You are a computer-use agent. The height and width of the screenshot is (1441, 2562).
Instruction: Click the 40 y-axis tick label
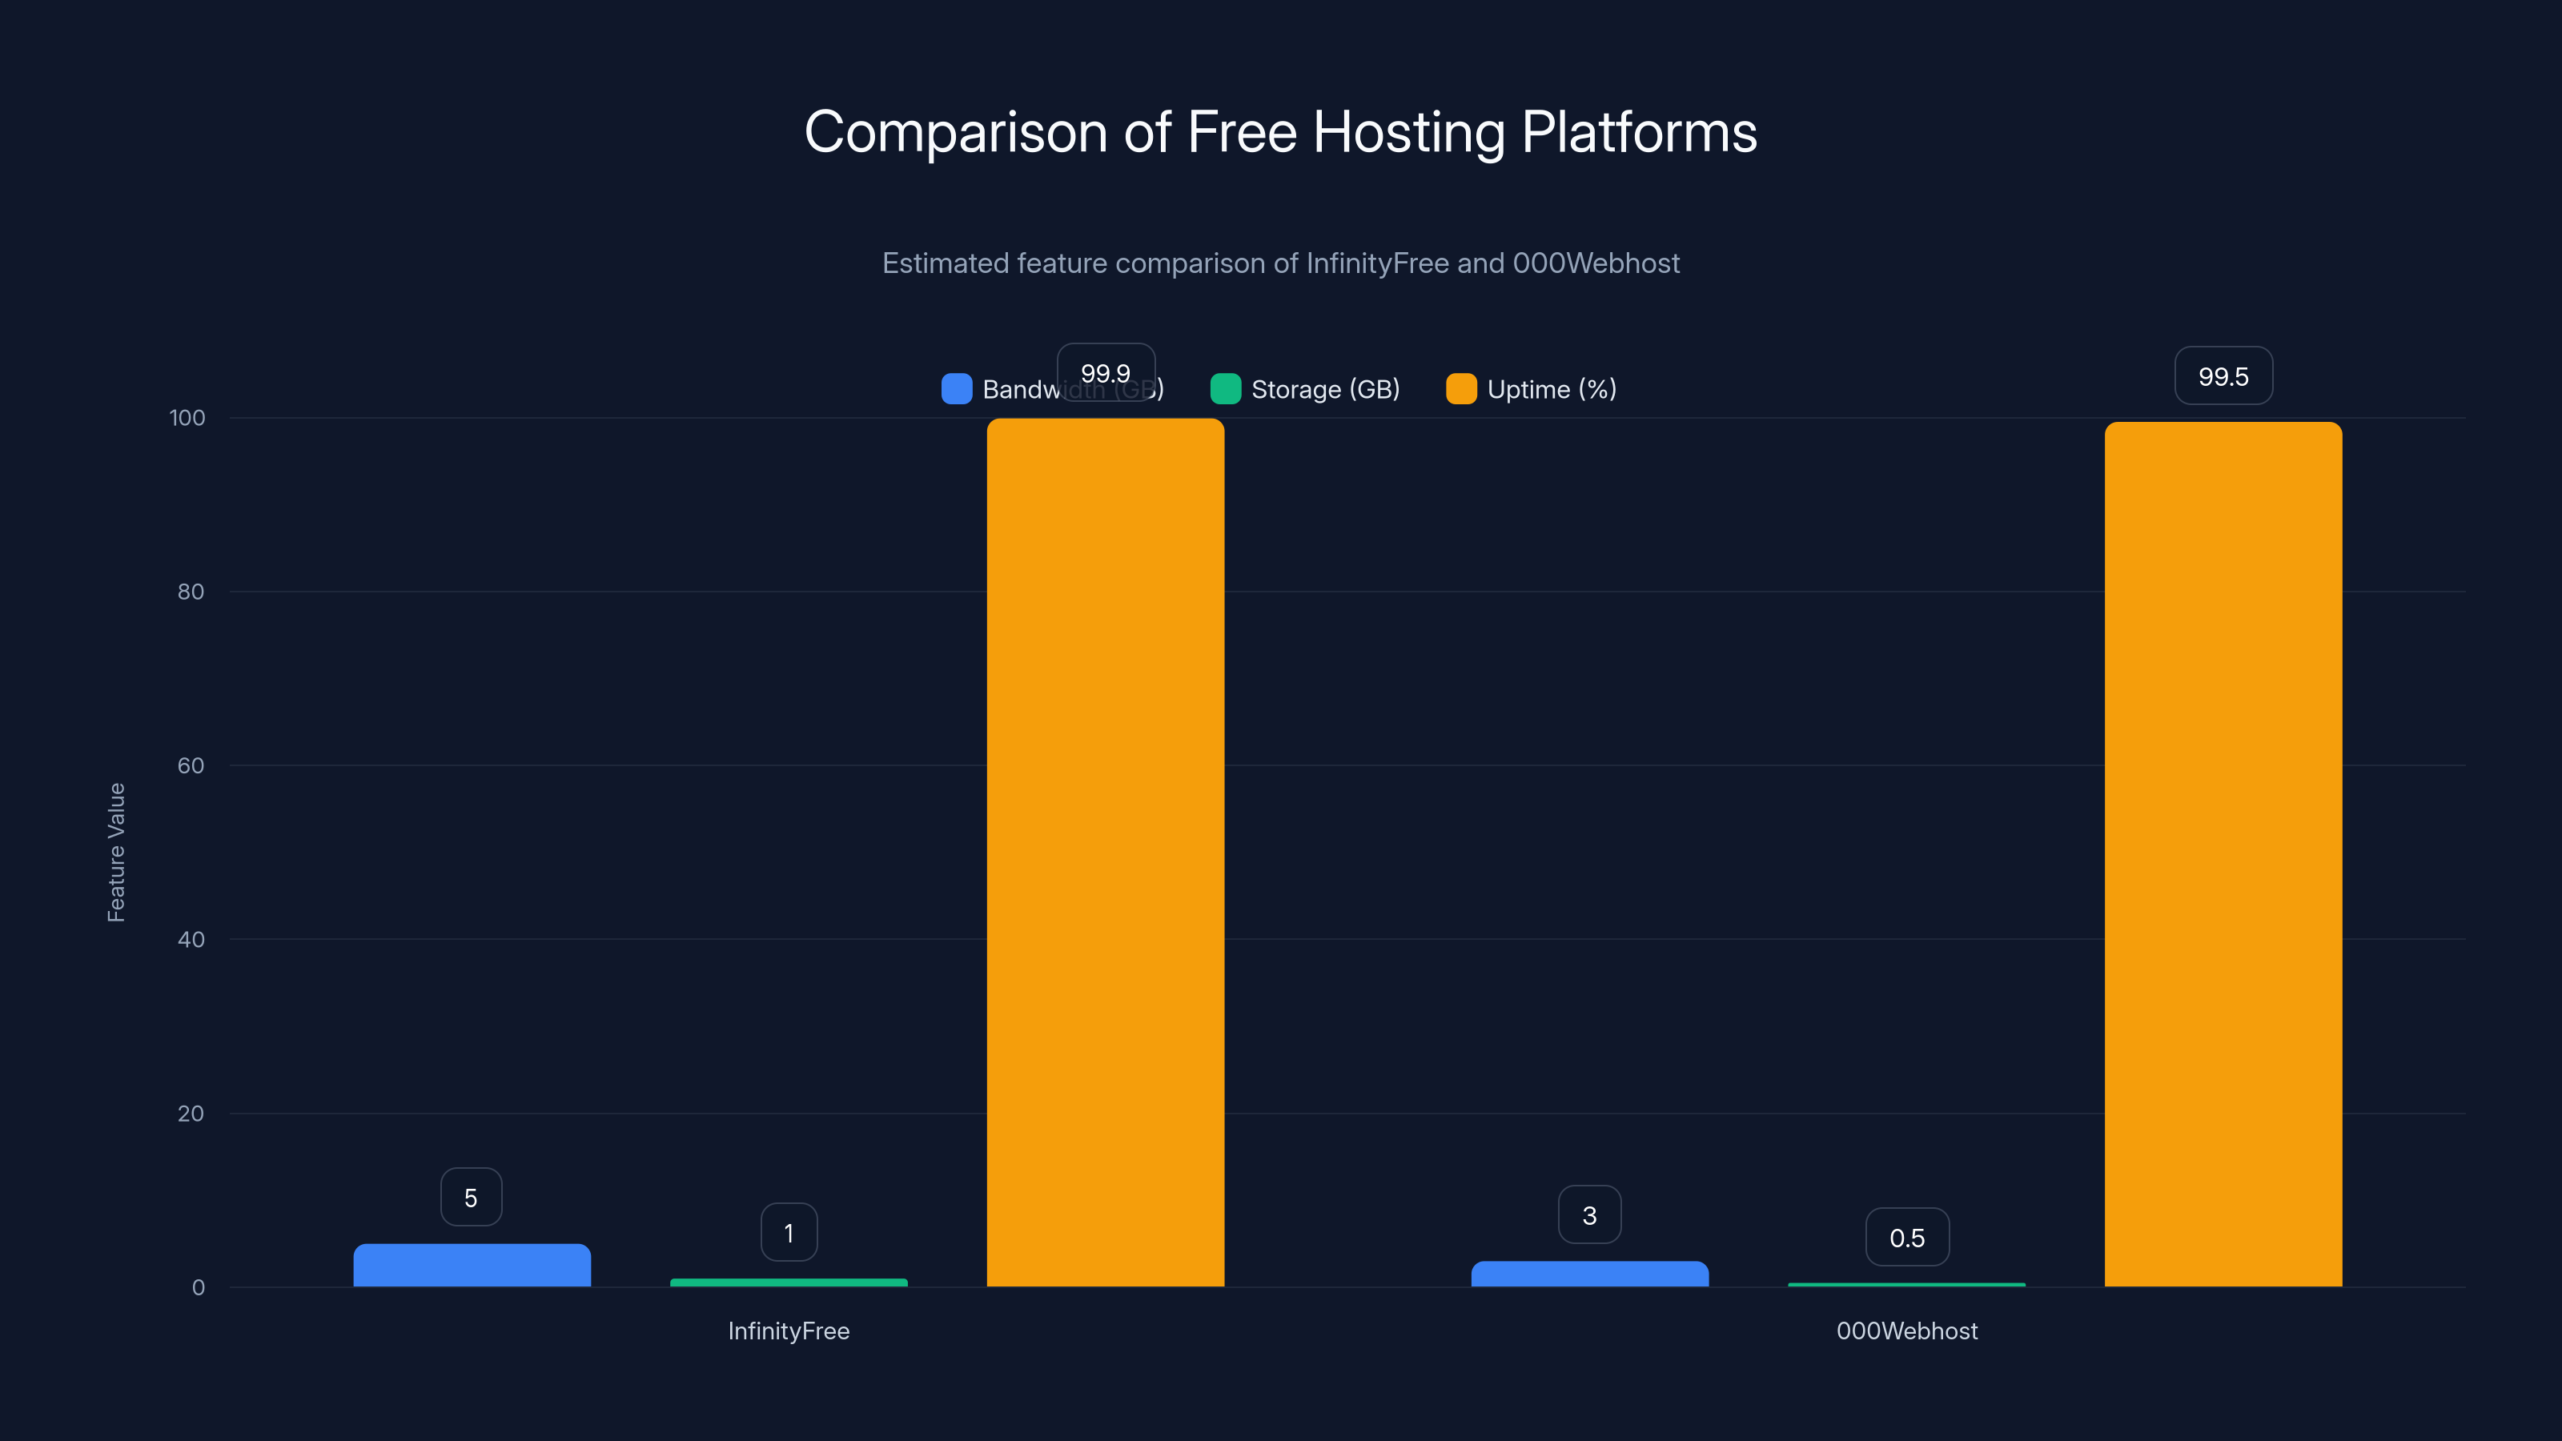(191, 940)
